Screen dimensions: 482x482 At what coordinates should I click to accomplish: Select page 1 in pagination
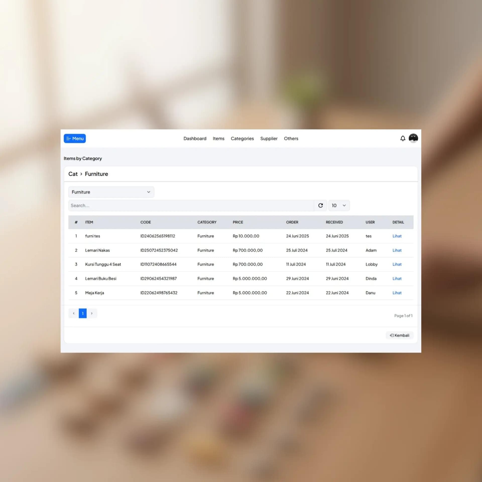[83, 313]
